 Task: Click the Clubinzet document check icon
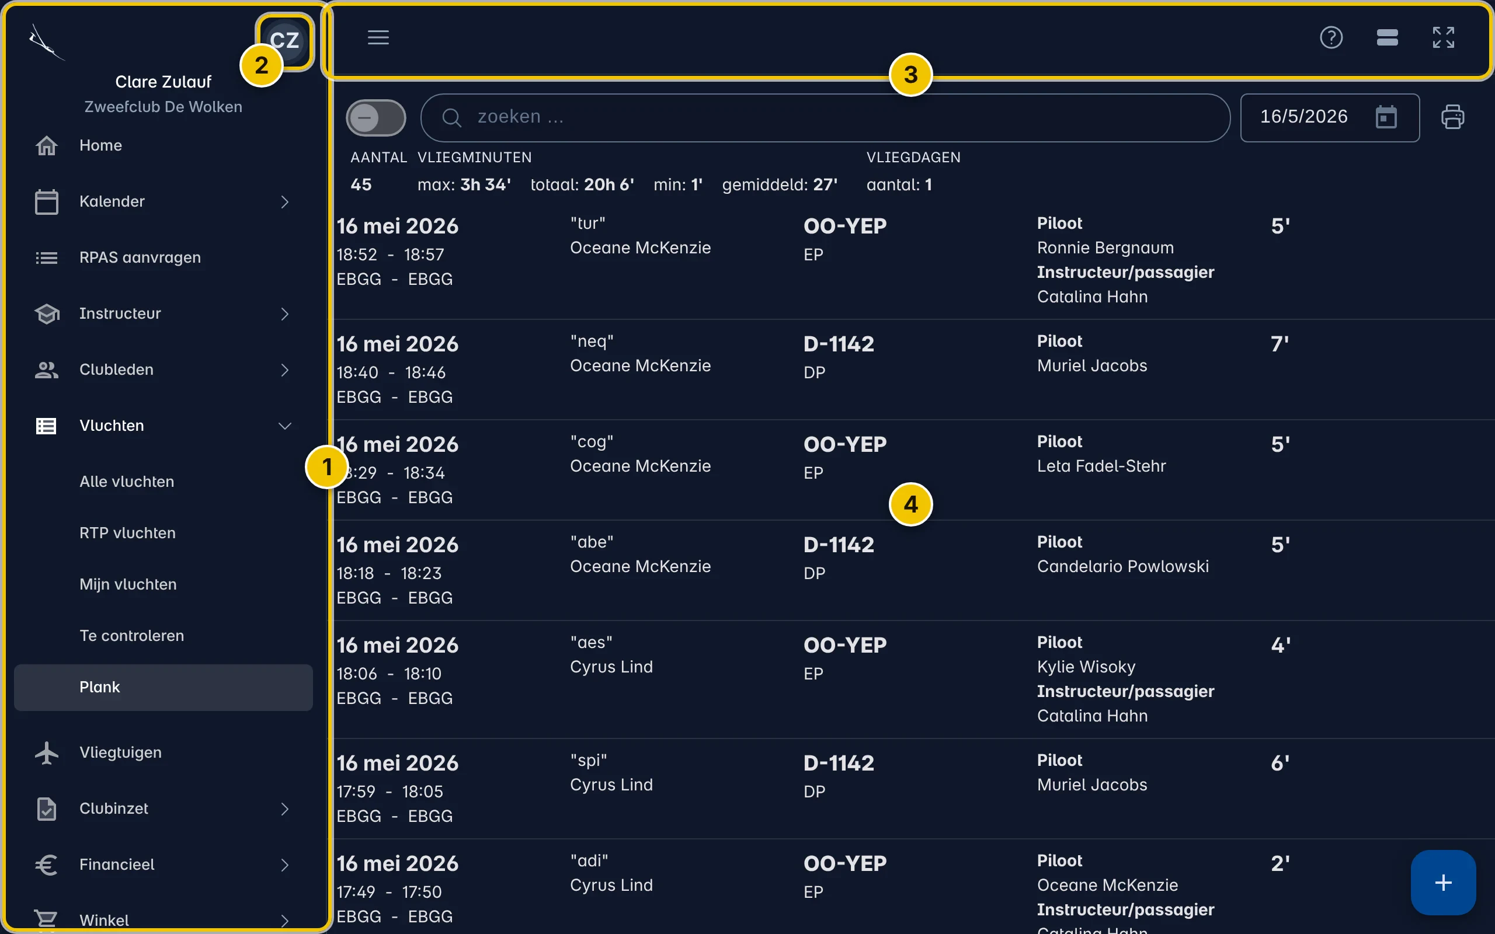pyautogui.click(x=46, y=809)
